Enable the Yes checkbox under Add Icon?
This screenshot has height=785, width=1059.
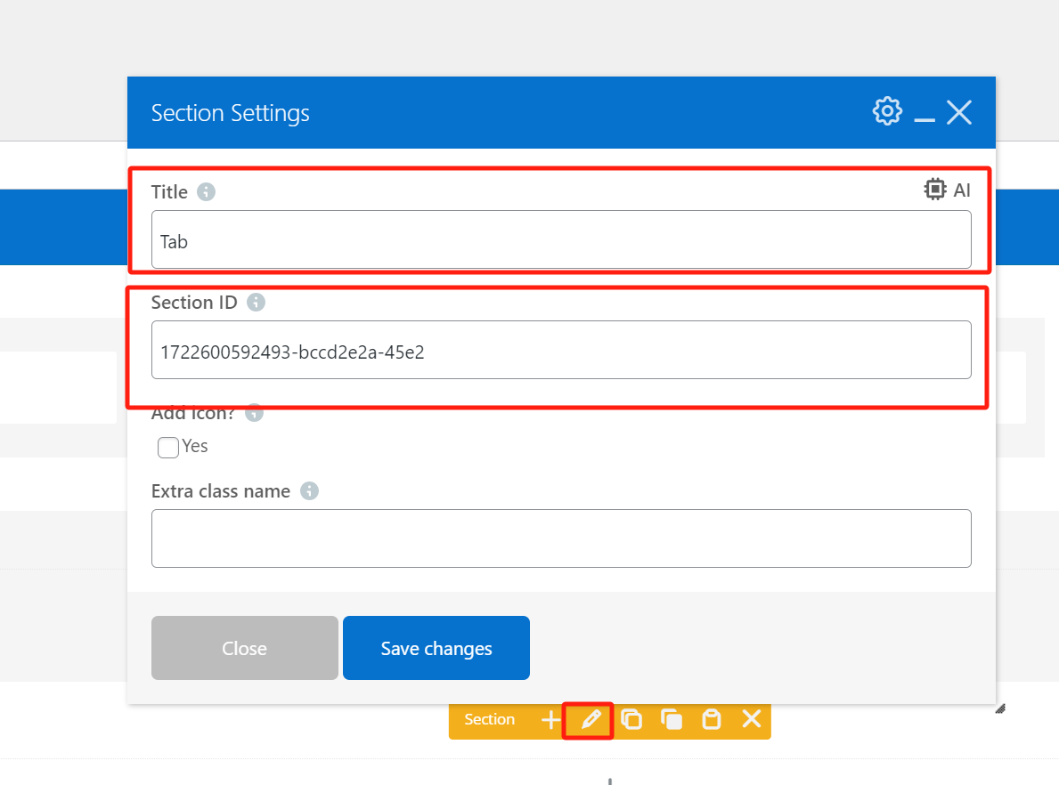(167, 447)
